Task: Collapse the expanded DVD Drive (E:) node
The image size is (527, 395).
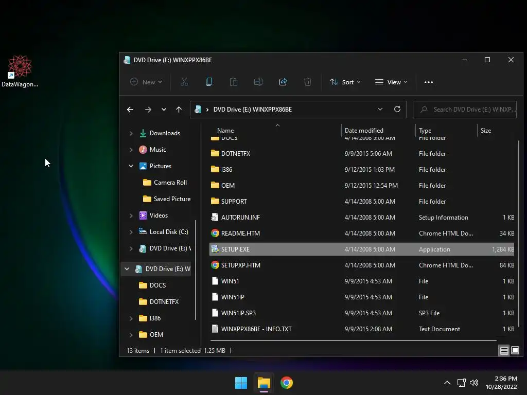Action: [127, 268]
